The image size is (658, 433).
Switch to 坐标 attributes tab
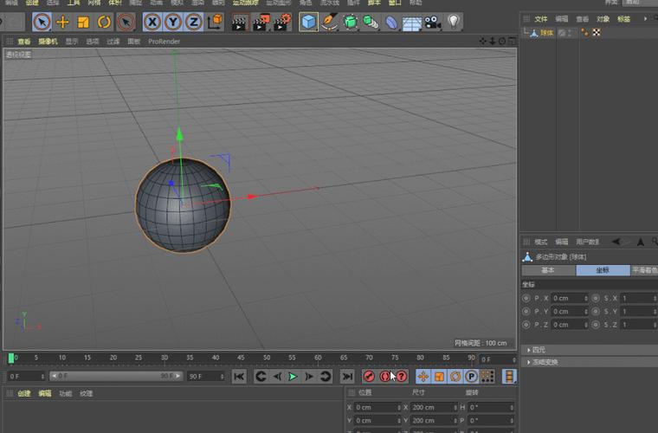pos(603,270)
